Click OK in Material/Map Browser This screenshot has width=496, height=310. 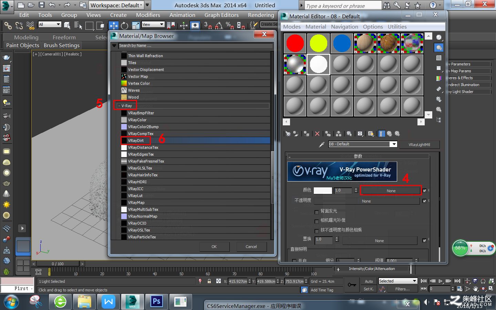pyautogui.click(x=214, y=247)
